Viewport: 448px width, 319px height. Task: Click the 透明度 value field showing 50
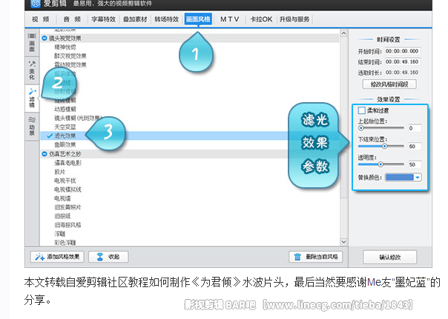[415, 165]
